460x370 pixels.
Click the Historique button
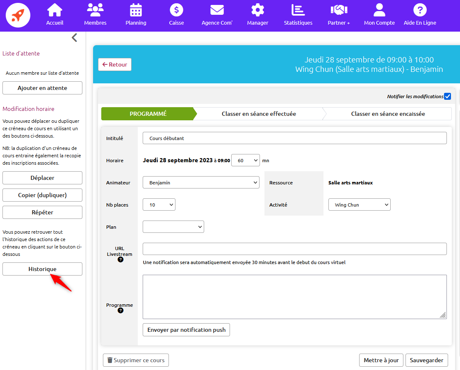pyautogui.click(x=42, y=269)
